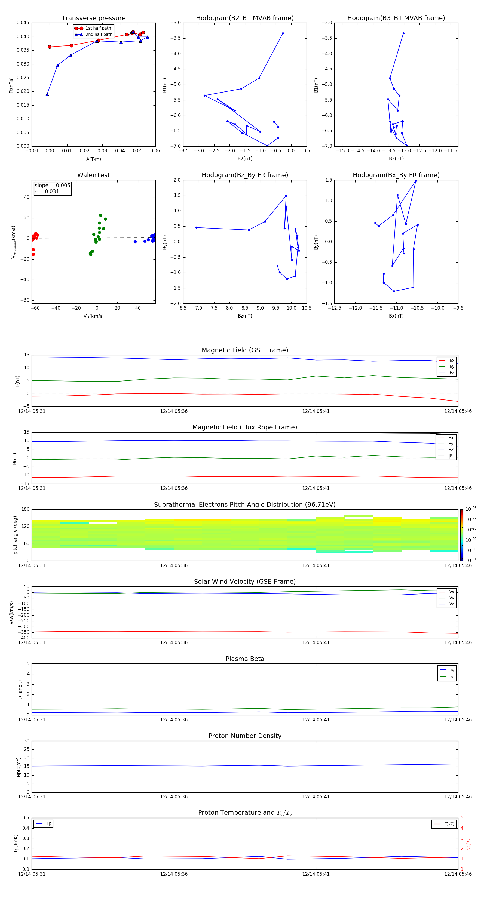Click the 'Bz(nT)' x-axis label
Image resolution: width=490 pixels, height=898 pixels.
click(245, 316)
